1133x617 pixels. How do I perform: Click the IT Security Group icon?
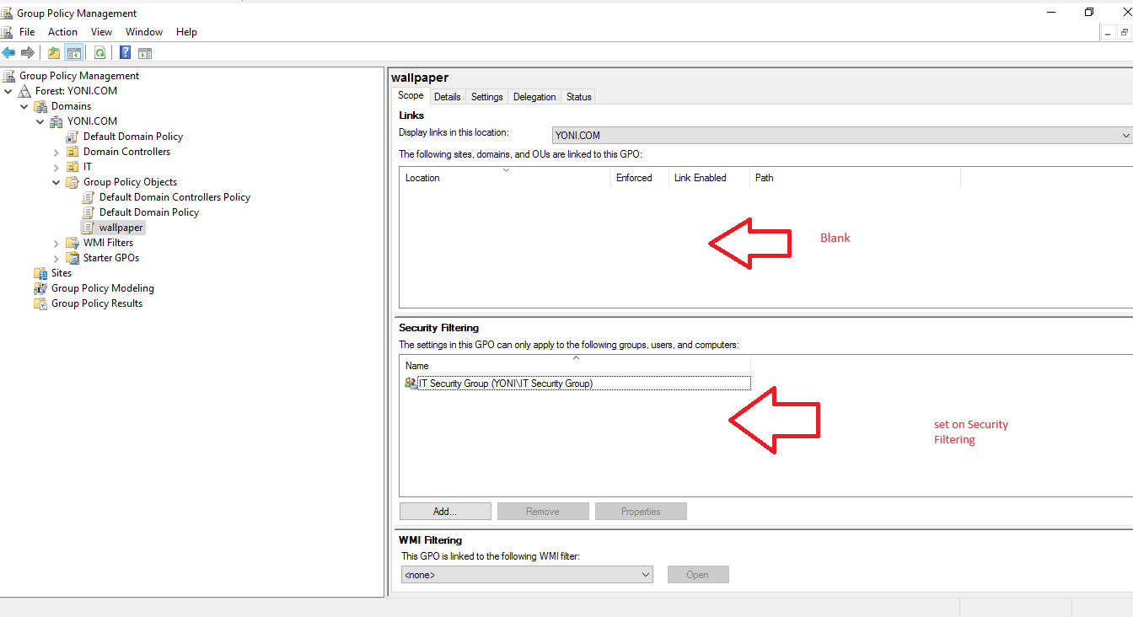pyautogui.click(x=411, y=384)
